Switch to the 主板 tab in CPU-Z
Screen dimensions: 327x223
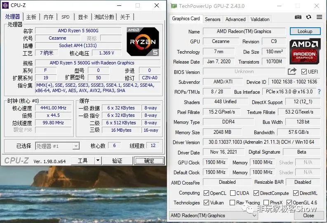click(x=31, y=17)
